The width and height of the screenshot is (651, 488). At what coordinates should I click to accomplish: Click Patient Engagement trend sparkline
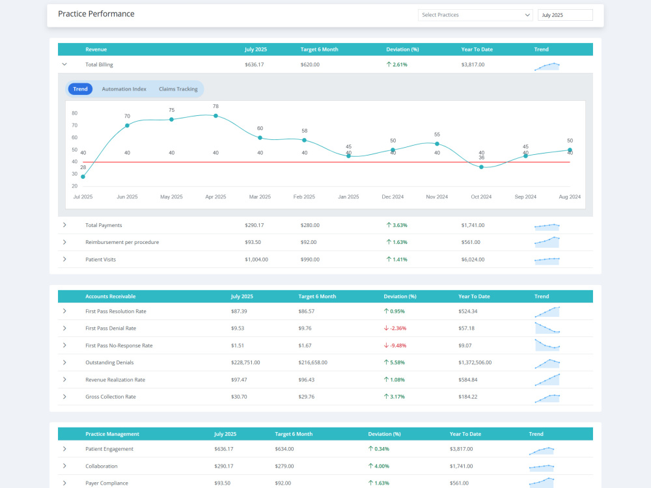pos(542,451)
